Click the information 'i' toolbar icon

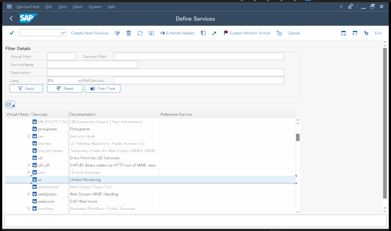[151, 33]
